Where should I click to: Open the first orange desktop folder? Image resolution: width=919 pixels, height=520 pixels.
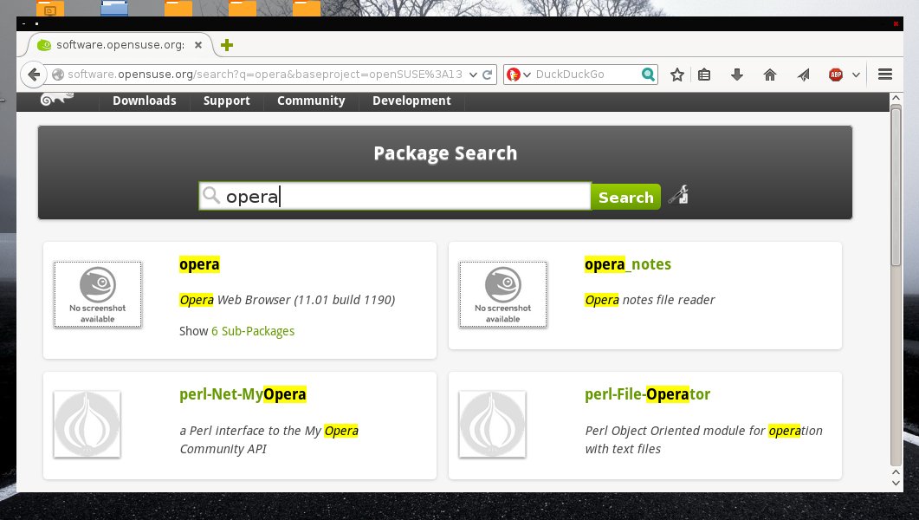(50, 8)
